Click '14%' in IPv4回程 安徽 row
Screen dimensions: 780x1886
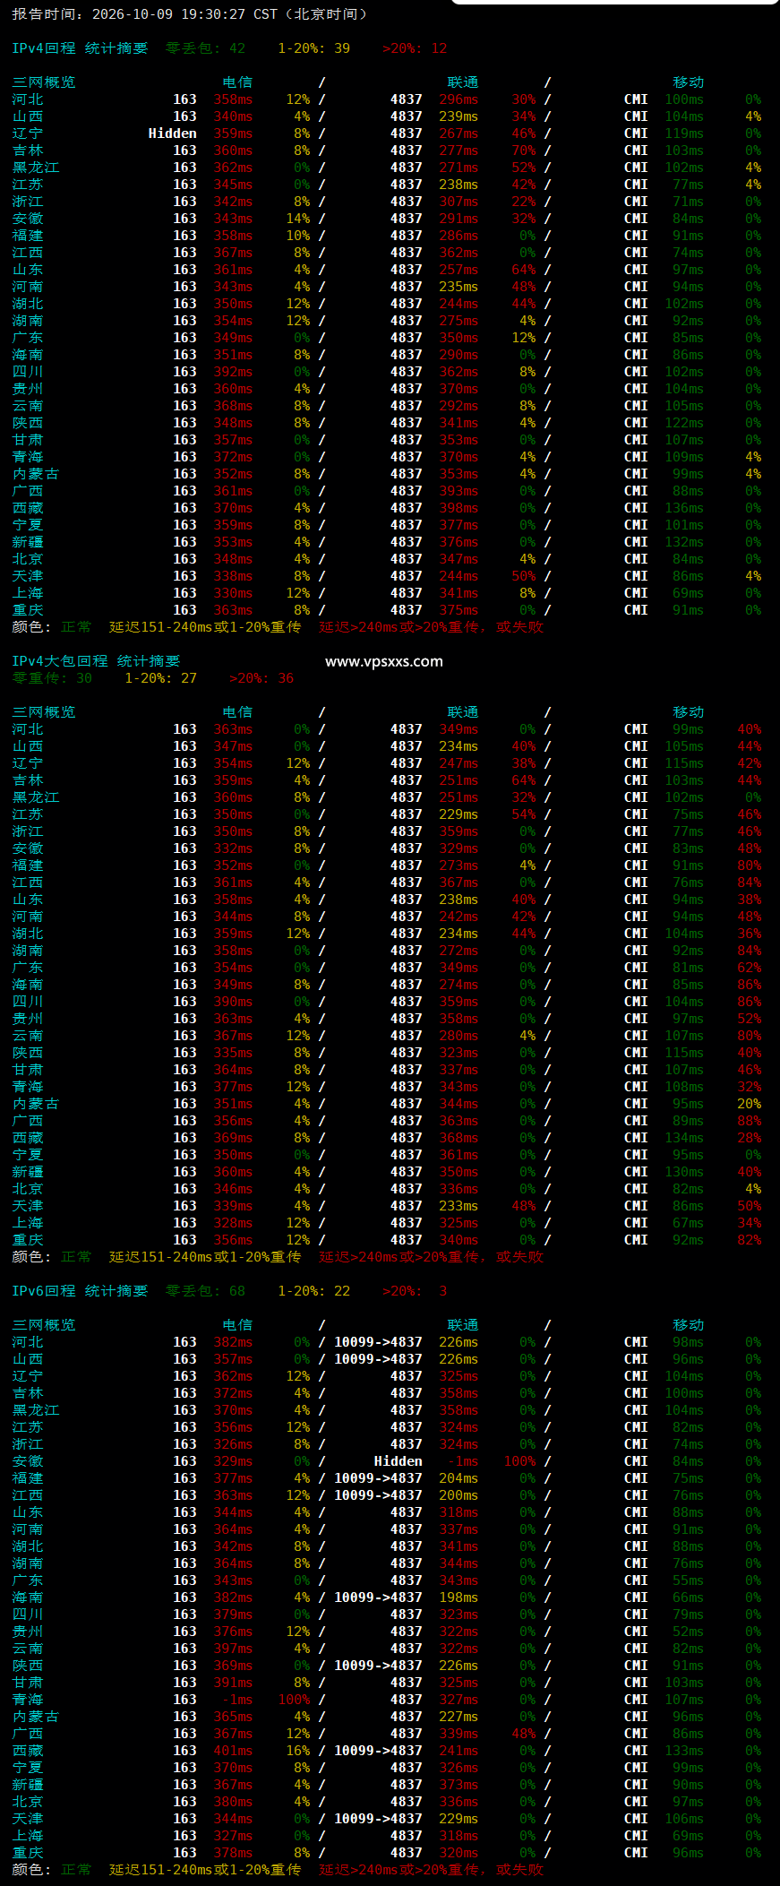coord(298,219)
